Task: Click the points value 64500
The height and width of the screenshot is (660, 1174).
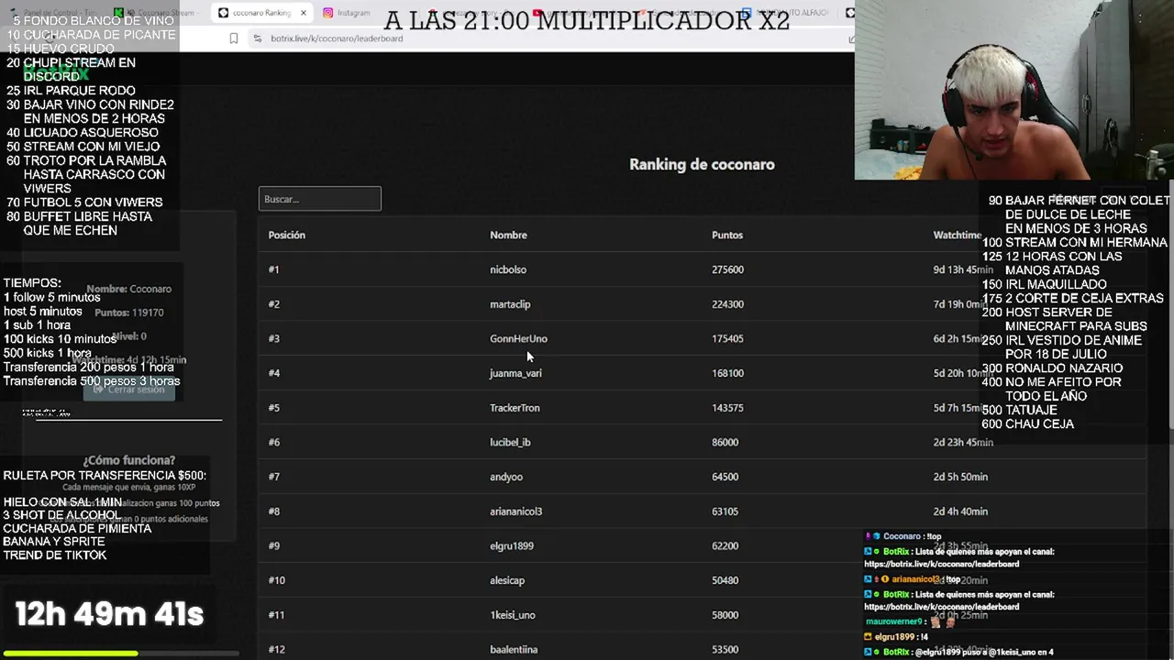Action: (725, 477)
